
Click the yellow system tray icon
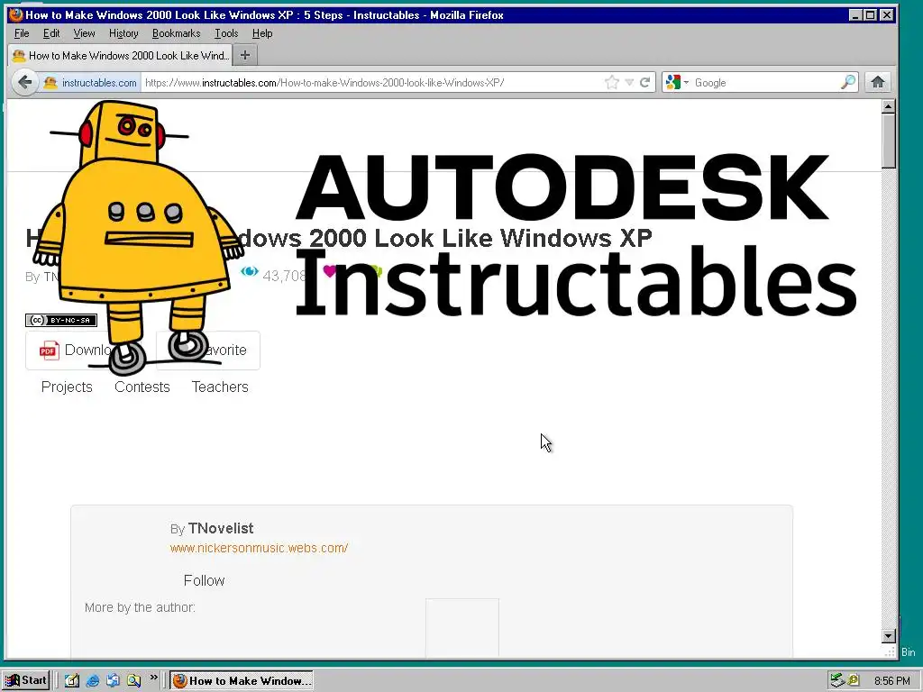coord(854,681)
